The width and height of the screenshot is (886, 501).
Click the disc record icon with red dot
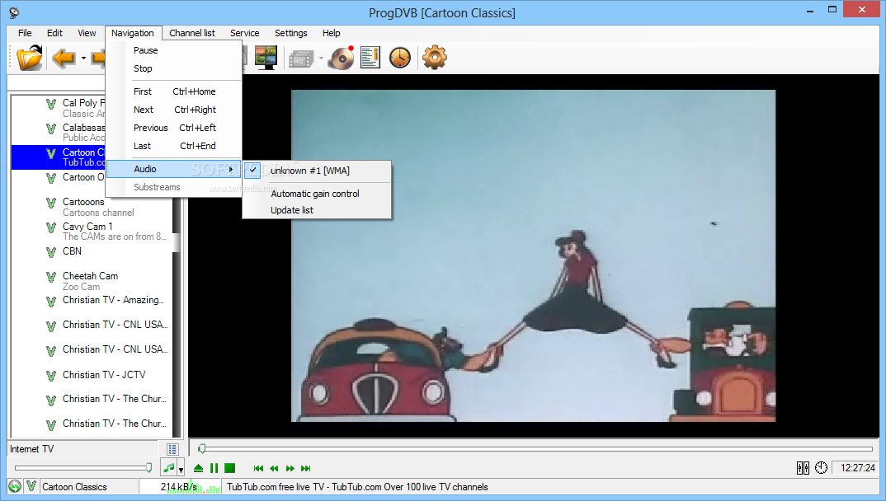[340, 58]
